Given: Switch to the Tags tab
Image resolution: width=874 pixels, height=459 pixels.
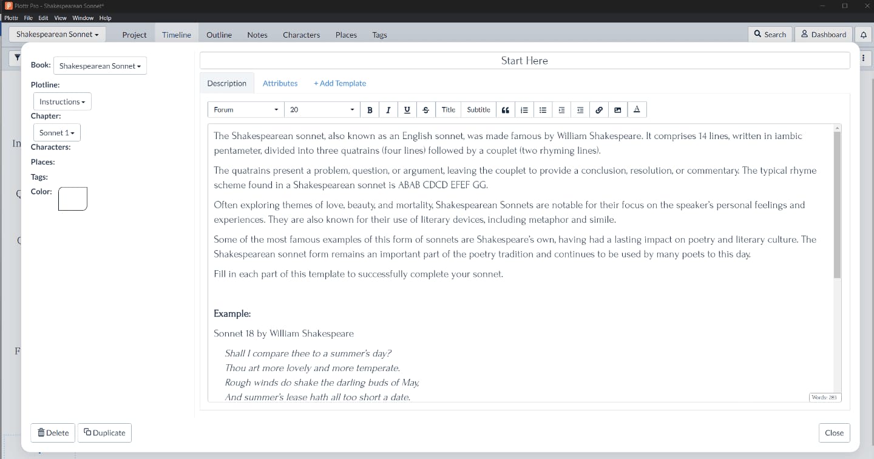Looking at the screenshot, I should point(379,35).
